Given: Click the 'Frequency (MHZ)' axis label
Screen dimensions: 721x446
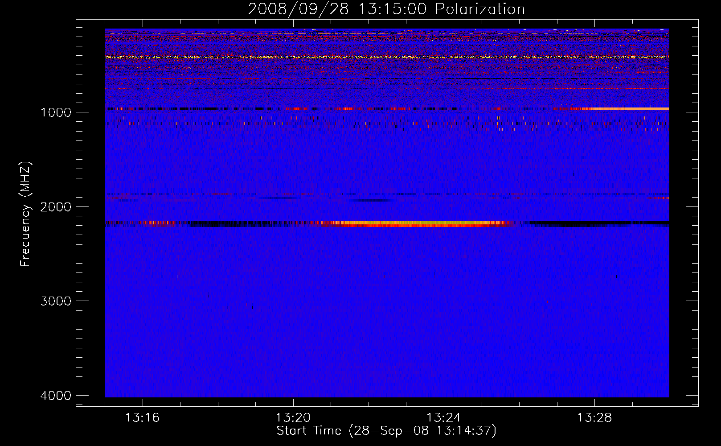Looking at the screenshot, I should tap(25, 214).
